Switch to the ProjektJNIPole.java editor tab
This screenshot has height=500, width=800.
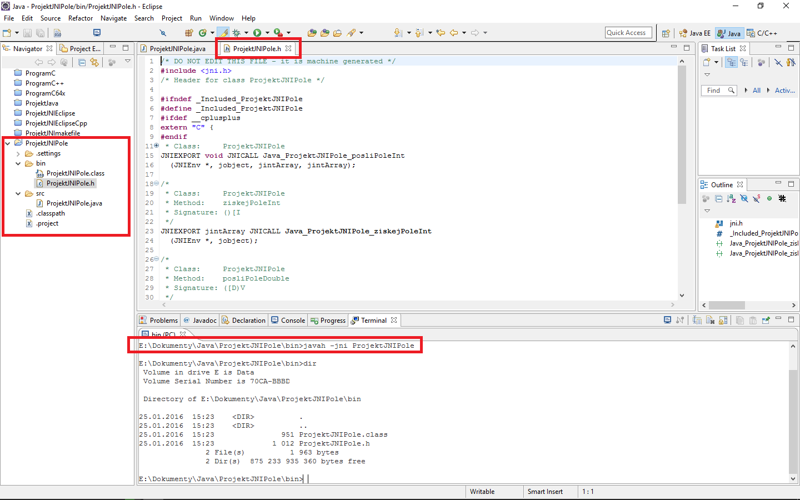click(174, 48)
